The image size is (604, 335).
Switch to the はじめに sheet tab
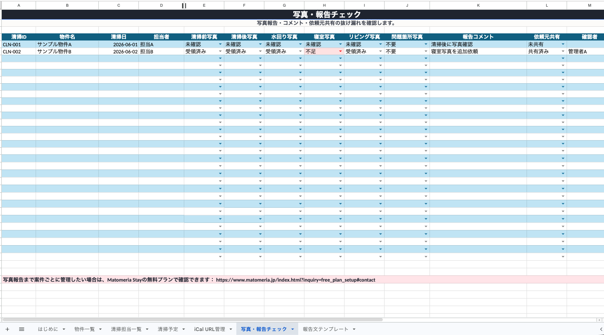tap(48, 329)
